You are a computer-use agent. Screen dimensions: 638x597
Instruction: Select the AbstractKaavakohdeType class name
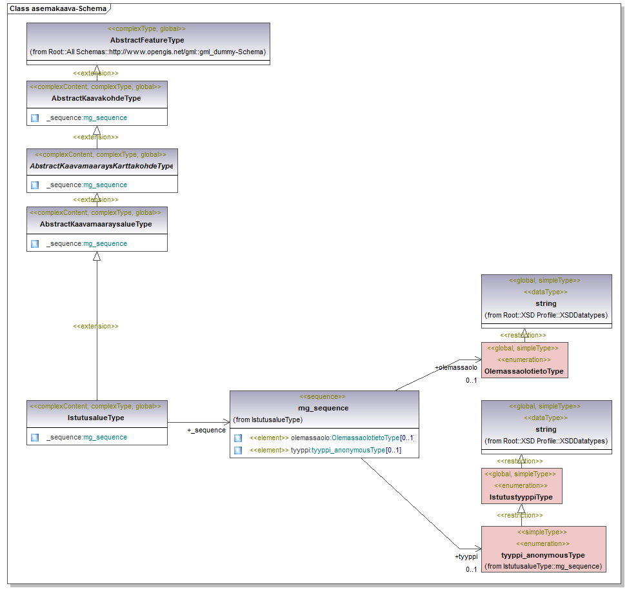[x=96, y=99]
